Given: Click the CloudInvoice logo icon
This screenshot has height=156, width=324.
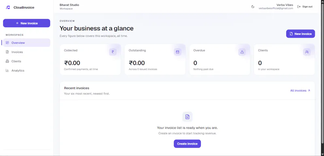Looking at the screenshot, I should pos(8,7).
